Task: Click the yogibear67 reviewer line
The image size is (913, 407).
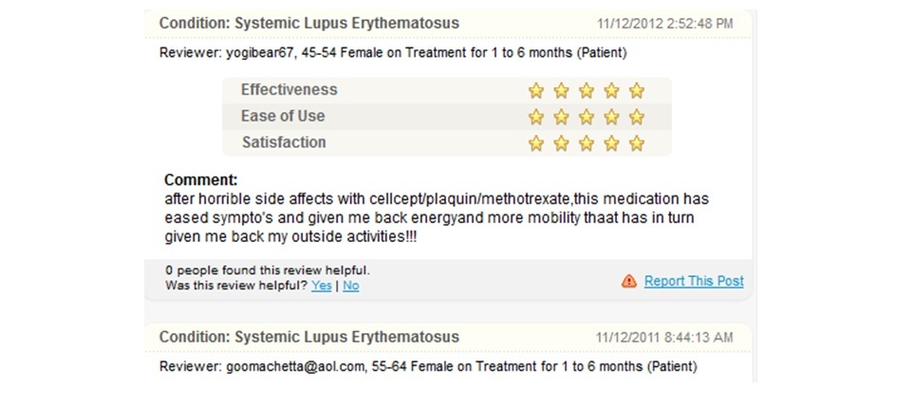Action: [x=393, y=53]
